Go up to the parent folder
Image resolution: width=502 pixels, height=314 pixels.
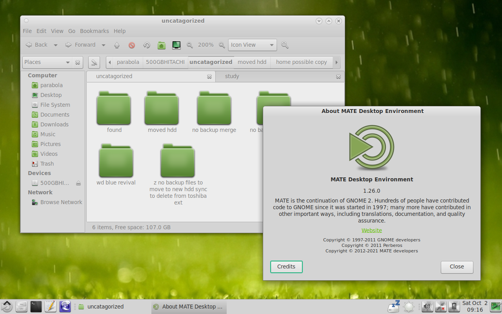click(x=117, y=45)
